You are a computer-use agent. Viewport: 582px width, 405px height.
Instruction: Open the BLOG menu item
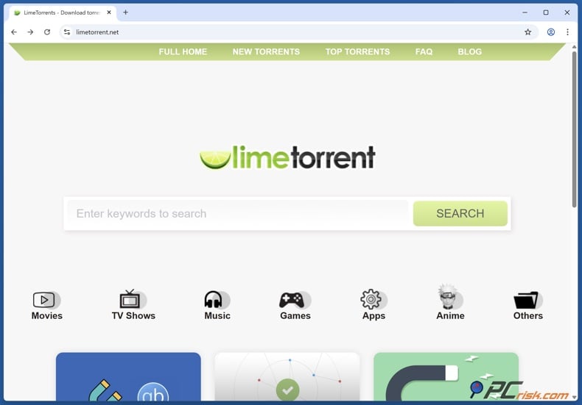click(x=469, y=52)
